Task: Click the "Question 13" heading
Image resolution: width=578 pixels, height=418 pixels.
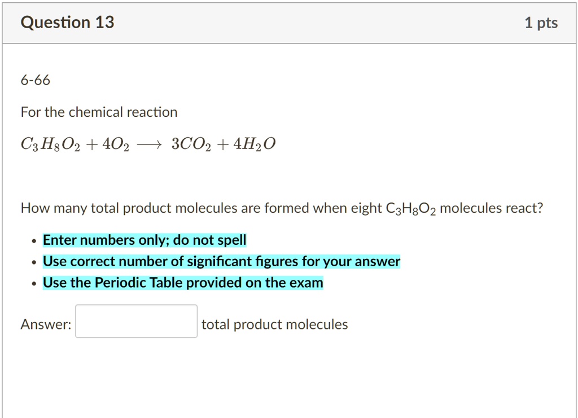Action: [67, 23]
